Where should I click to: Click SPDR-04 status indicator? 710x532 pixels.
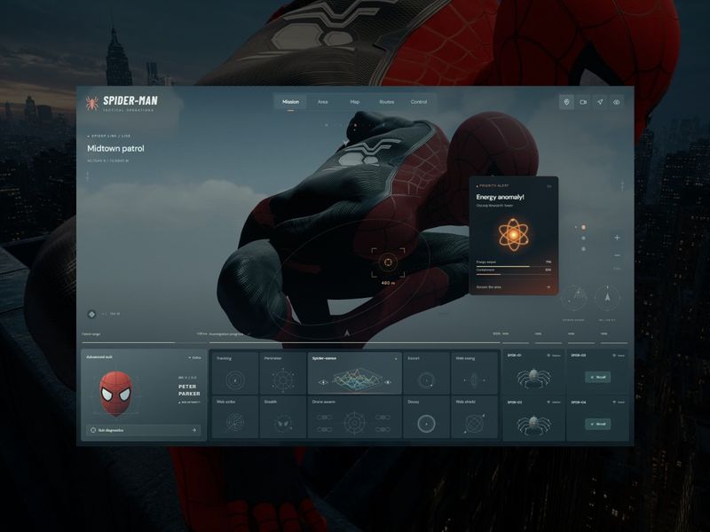tap(619, 403)
